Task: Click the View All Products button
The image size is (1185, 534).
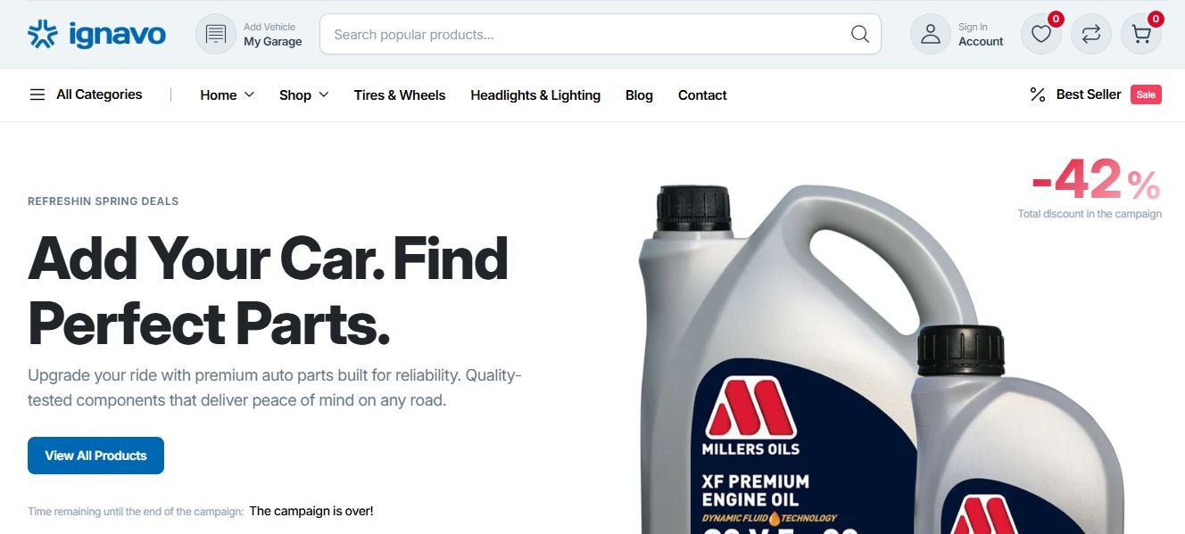Action: [x=95, y=456]
